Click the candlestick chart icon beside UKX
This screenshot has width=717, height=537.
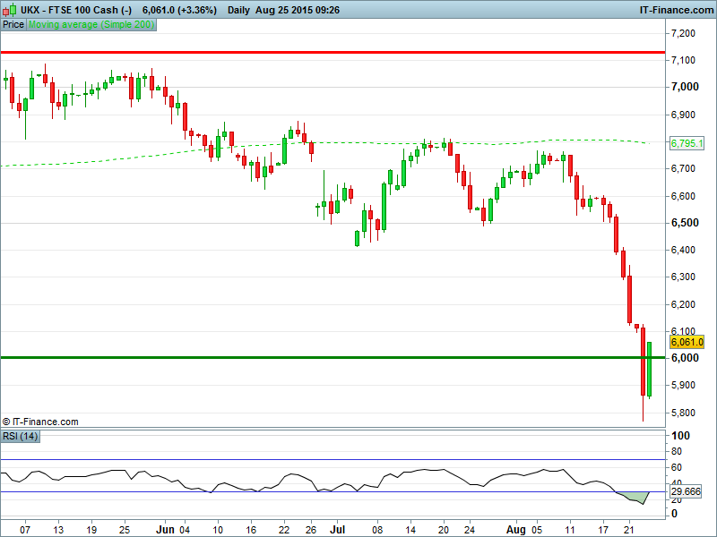tap(10, 9)
